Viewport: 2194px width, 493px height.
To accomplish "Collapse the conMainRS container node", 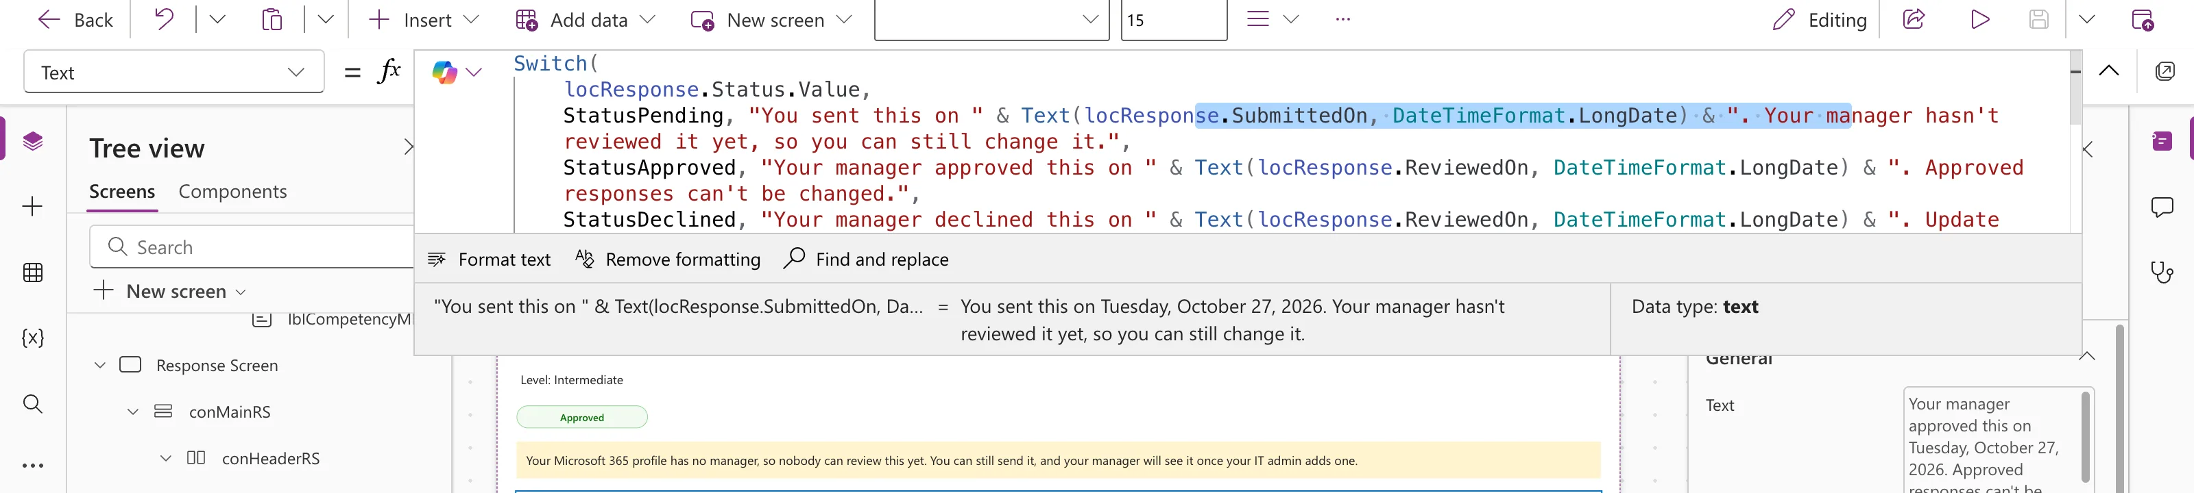I will (x=133, y=412).
